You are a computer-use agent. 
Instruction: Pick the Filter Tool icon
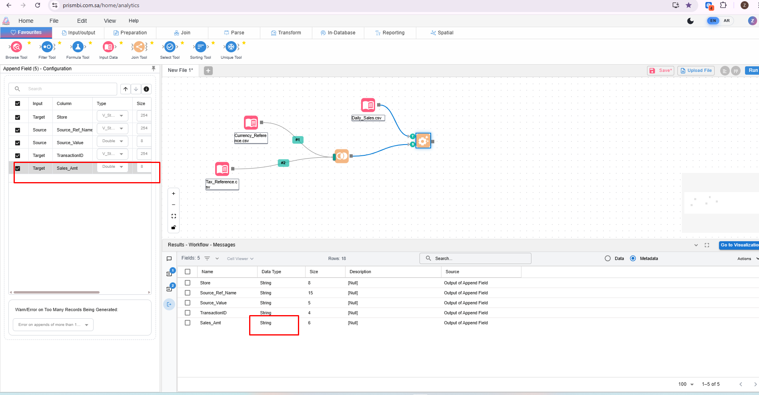point(47,48)
